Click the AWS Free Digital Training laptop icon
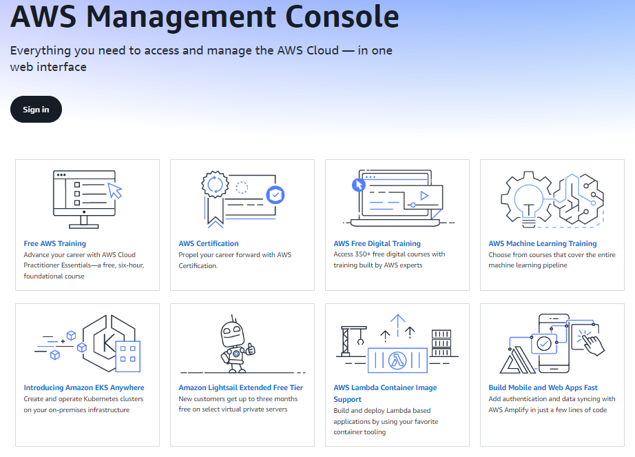 (x=396, y=196)
